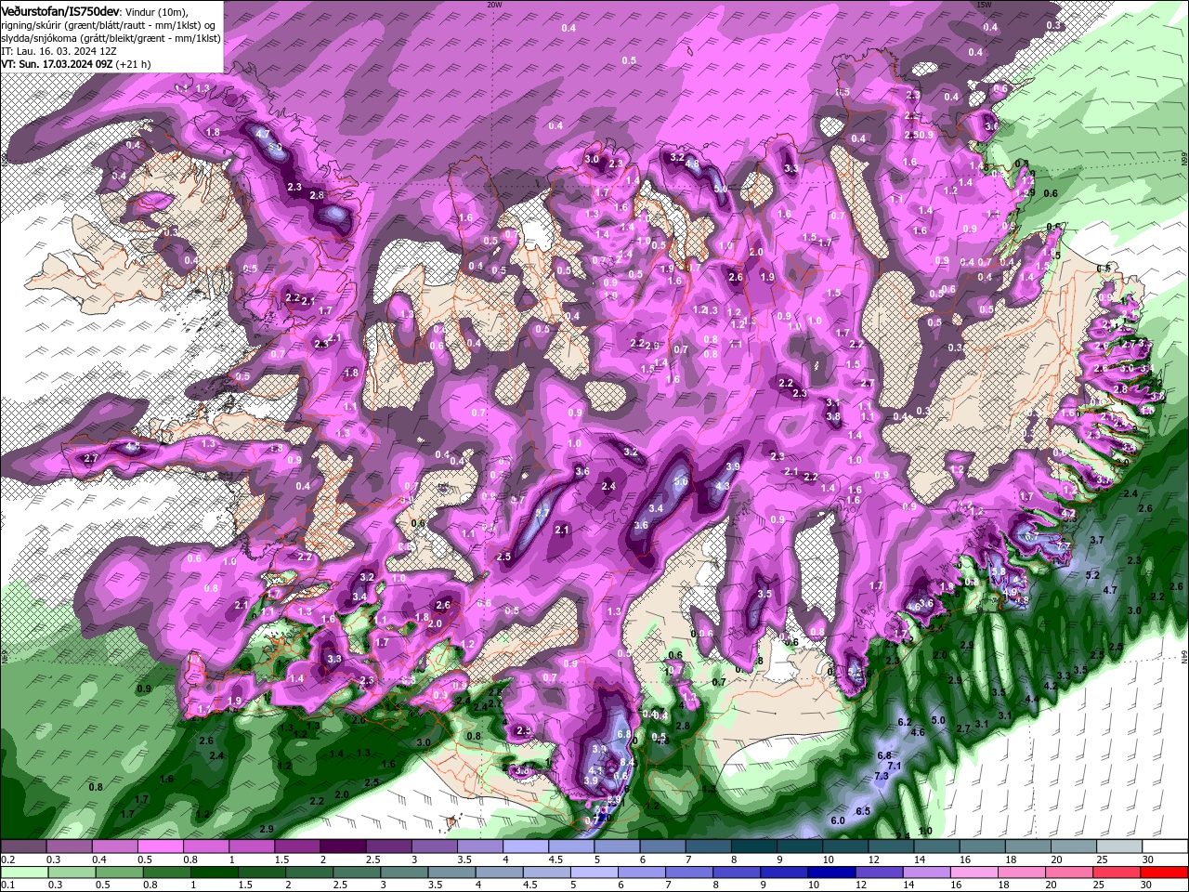The image size is (1189, 892).
Task: Select navy swatch between 10 and 12, lower legend
Action: tap(831, 872)
